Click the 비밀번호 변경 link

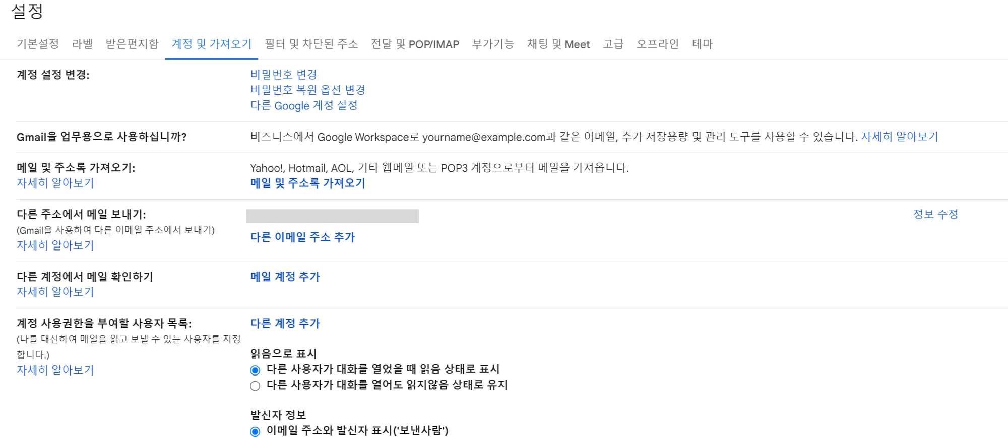pyautogui.click(x=283, y=75)
